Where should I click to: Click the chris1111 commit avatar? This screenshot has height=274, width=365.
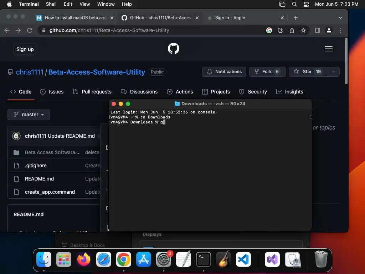pos(16,136)
